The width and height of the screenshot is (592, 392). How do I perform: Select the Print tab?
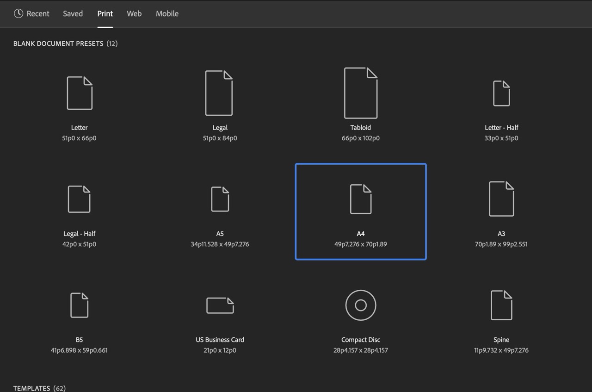(x=105, y=13)
